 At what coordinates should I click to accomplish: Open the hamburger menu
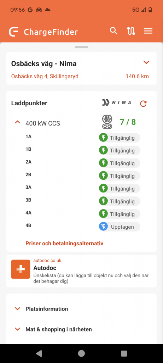[x=148, y=31]
